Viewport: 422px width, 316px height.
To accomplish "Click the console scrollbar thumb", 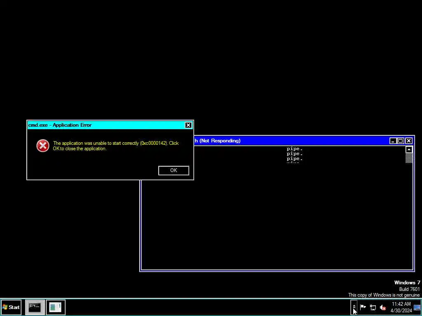I will tap(409, 158).
